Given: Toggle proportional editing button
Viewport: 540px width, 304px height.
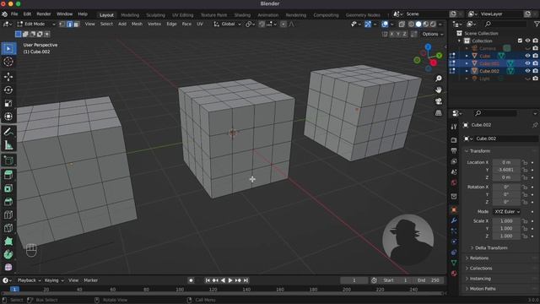Looking at the screenshot, I should pos(283,24).
